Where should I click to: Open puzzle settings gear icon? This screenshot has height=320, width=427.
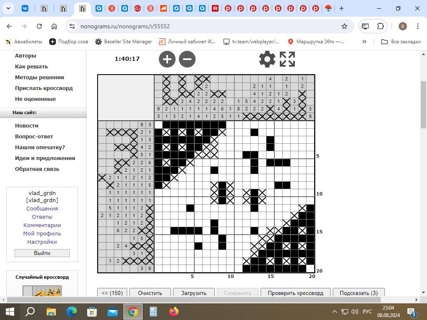[x=267, y=59]
